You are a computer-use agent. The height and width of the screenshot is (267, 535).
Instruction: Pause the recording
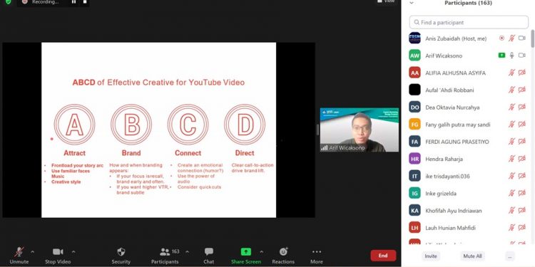tap(73, 2)
